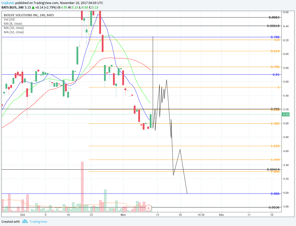Select the Vol (20) indicator label
This screenshot has width=296, height=226.
[9, 19]
